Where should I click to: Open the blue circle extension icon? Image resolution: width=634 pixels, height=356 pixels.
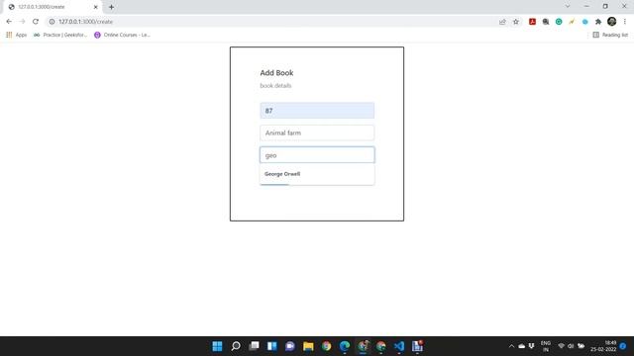tap(585, 22)
